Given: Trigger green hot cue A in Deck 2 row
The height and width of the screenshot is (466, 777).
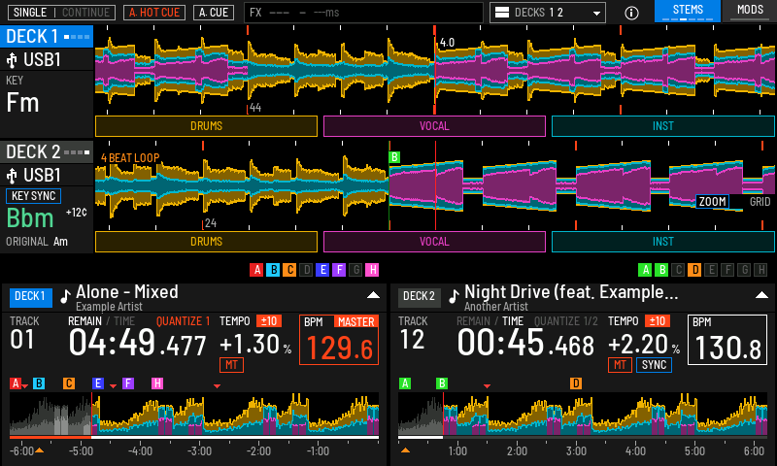Looking at the screenshot, I should 645,270.
